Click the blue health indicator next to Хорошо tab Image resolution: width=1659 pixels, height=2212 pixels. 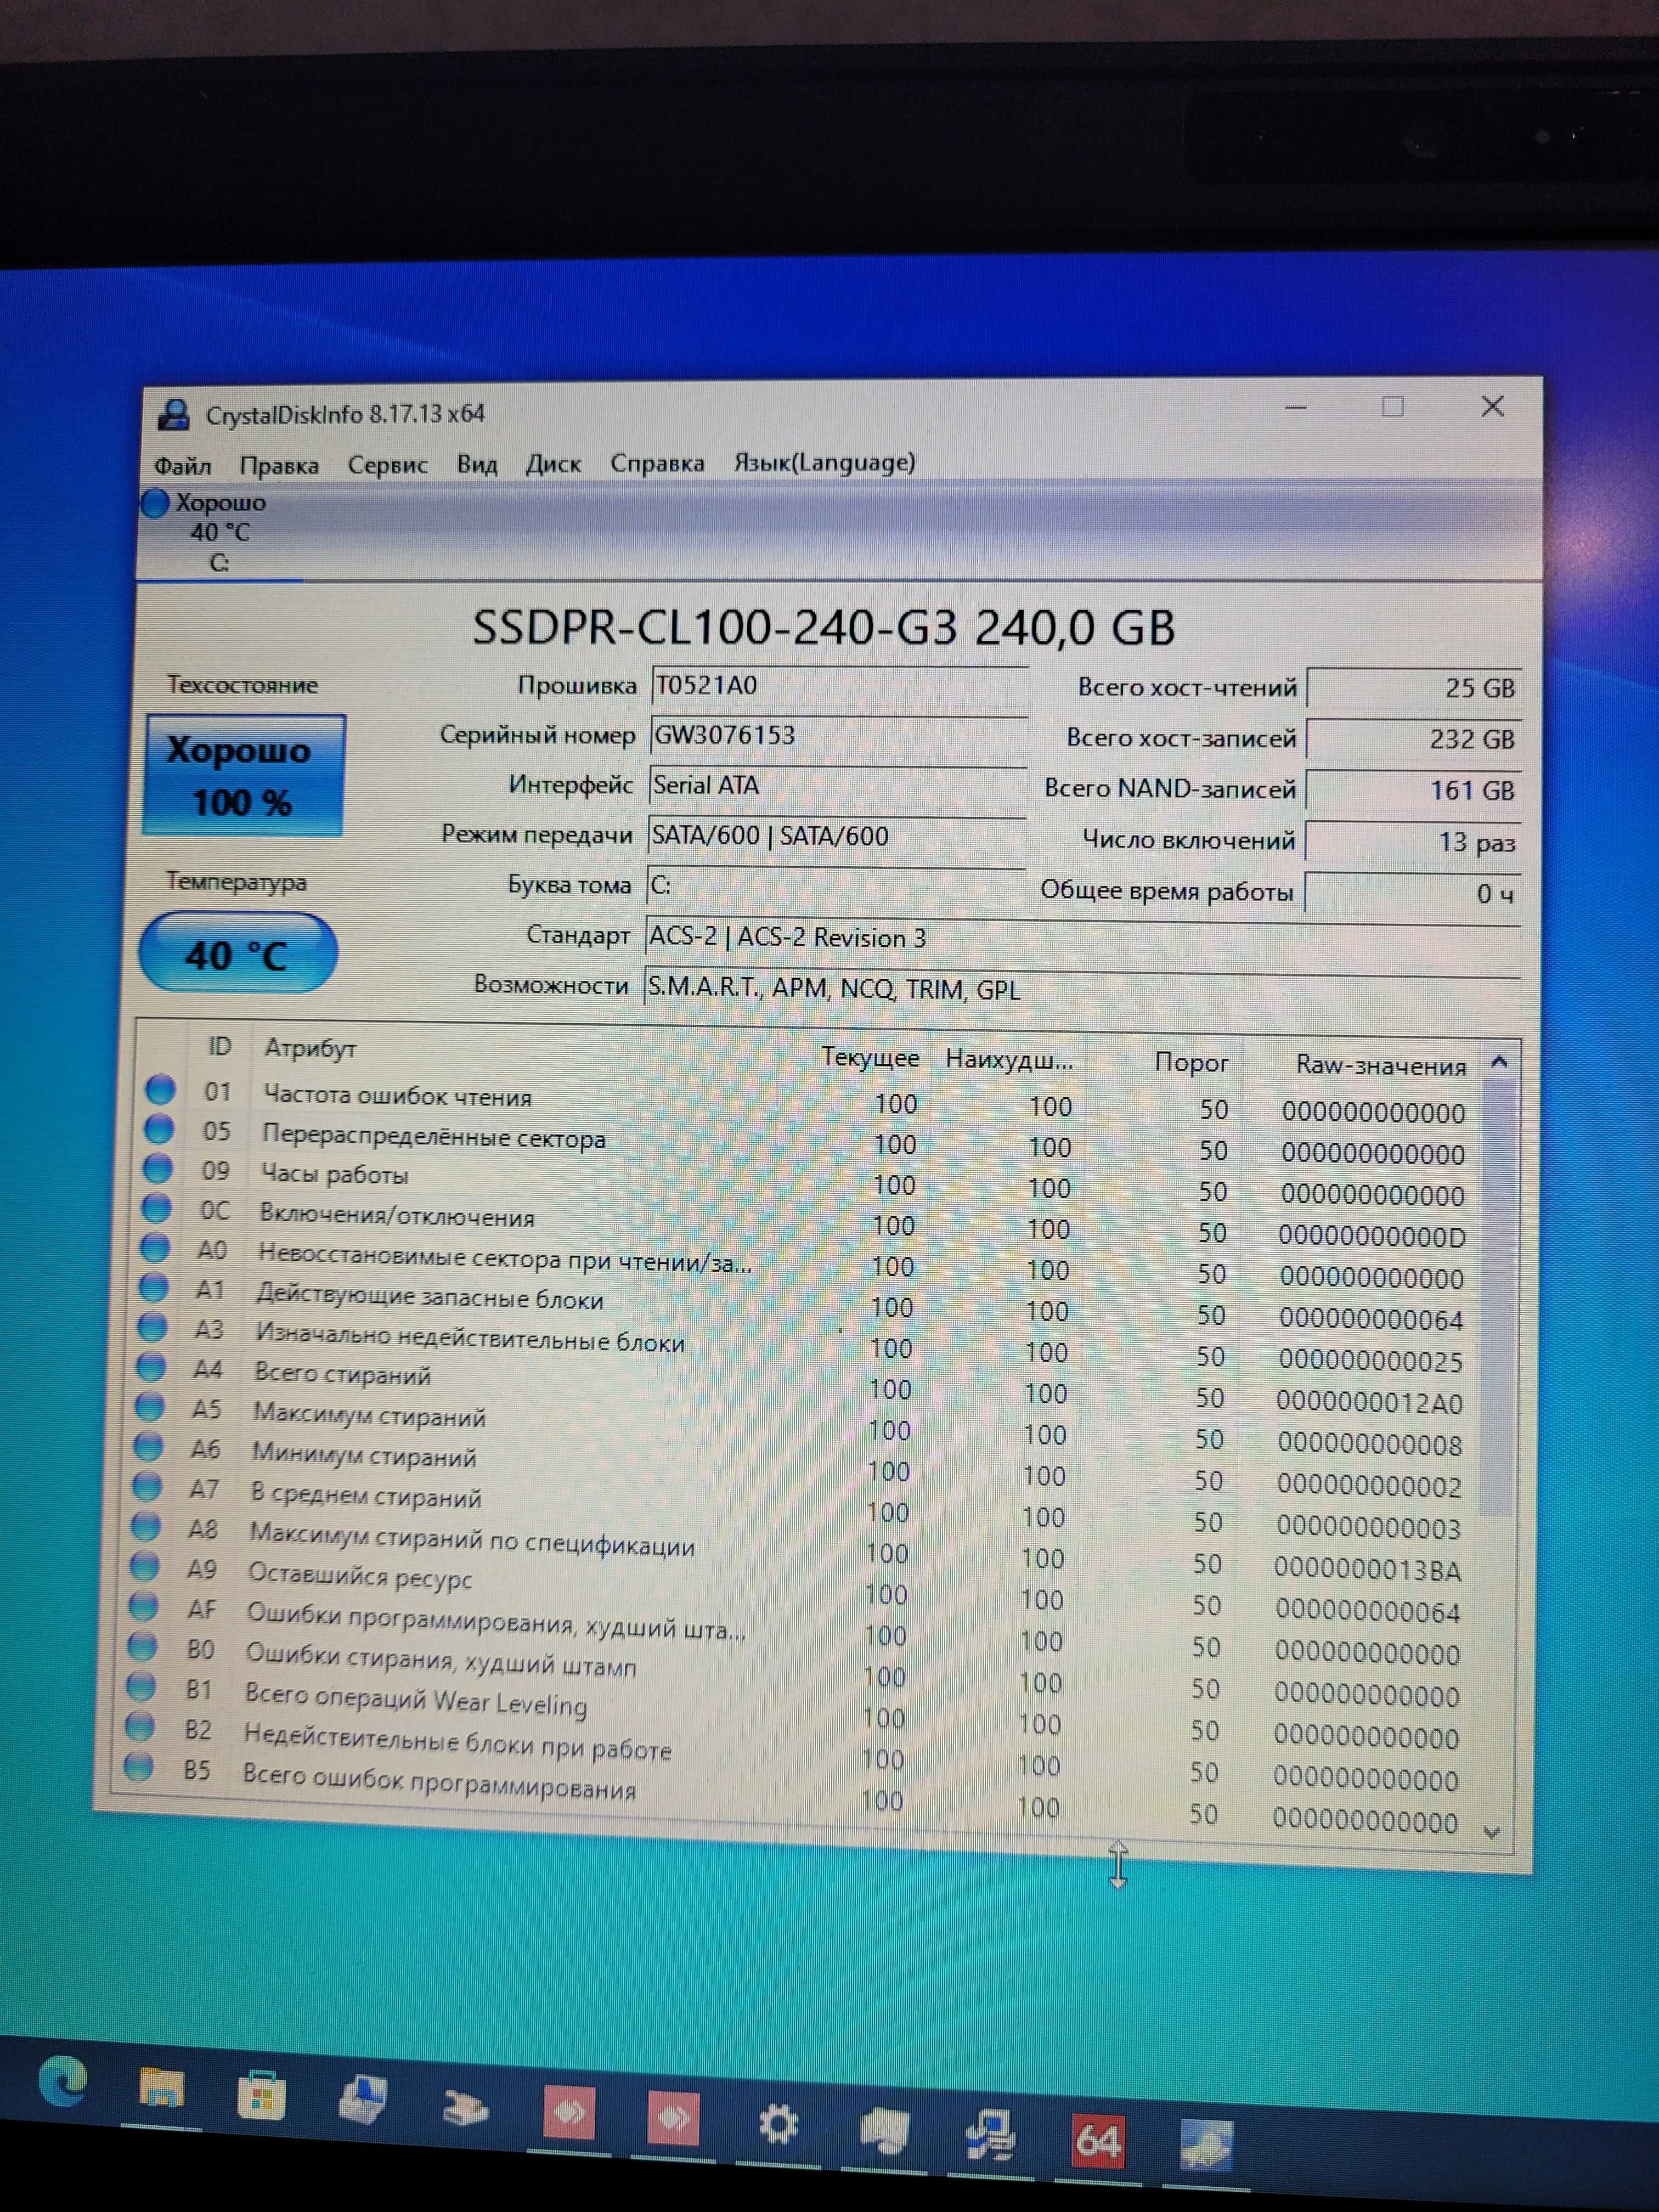coord(155,503)
